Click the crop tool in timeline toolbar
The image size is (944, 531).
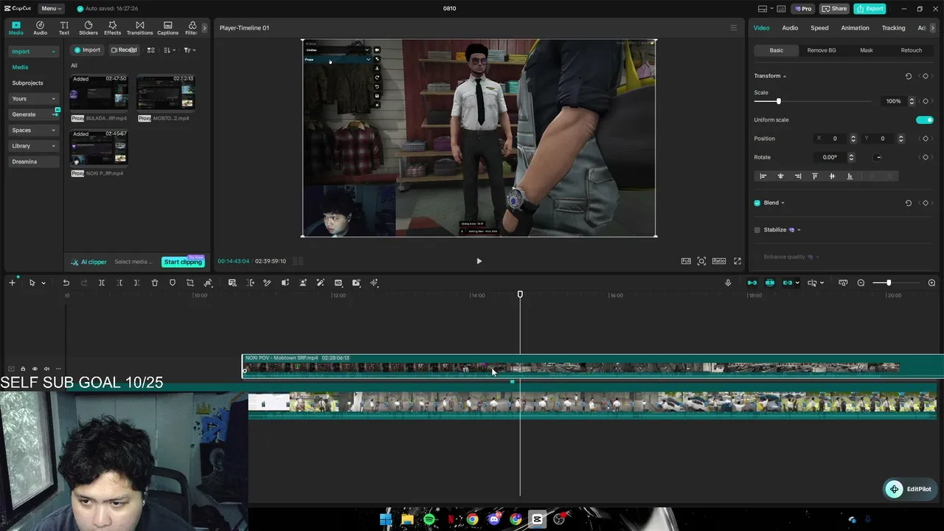tap(190, 283)
